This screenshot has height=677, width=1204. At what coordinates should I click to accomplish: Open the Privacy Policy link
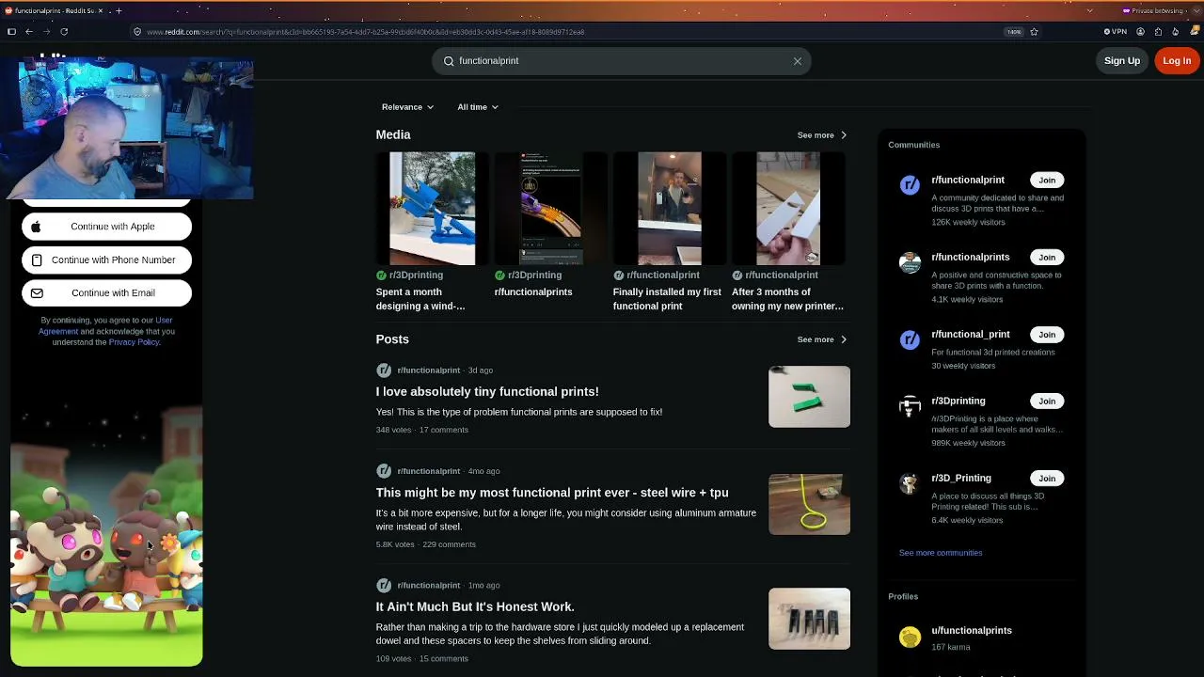(134, 342)
